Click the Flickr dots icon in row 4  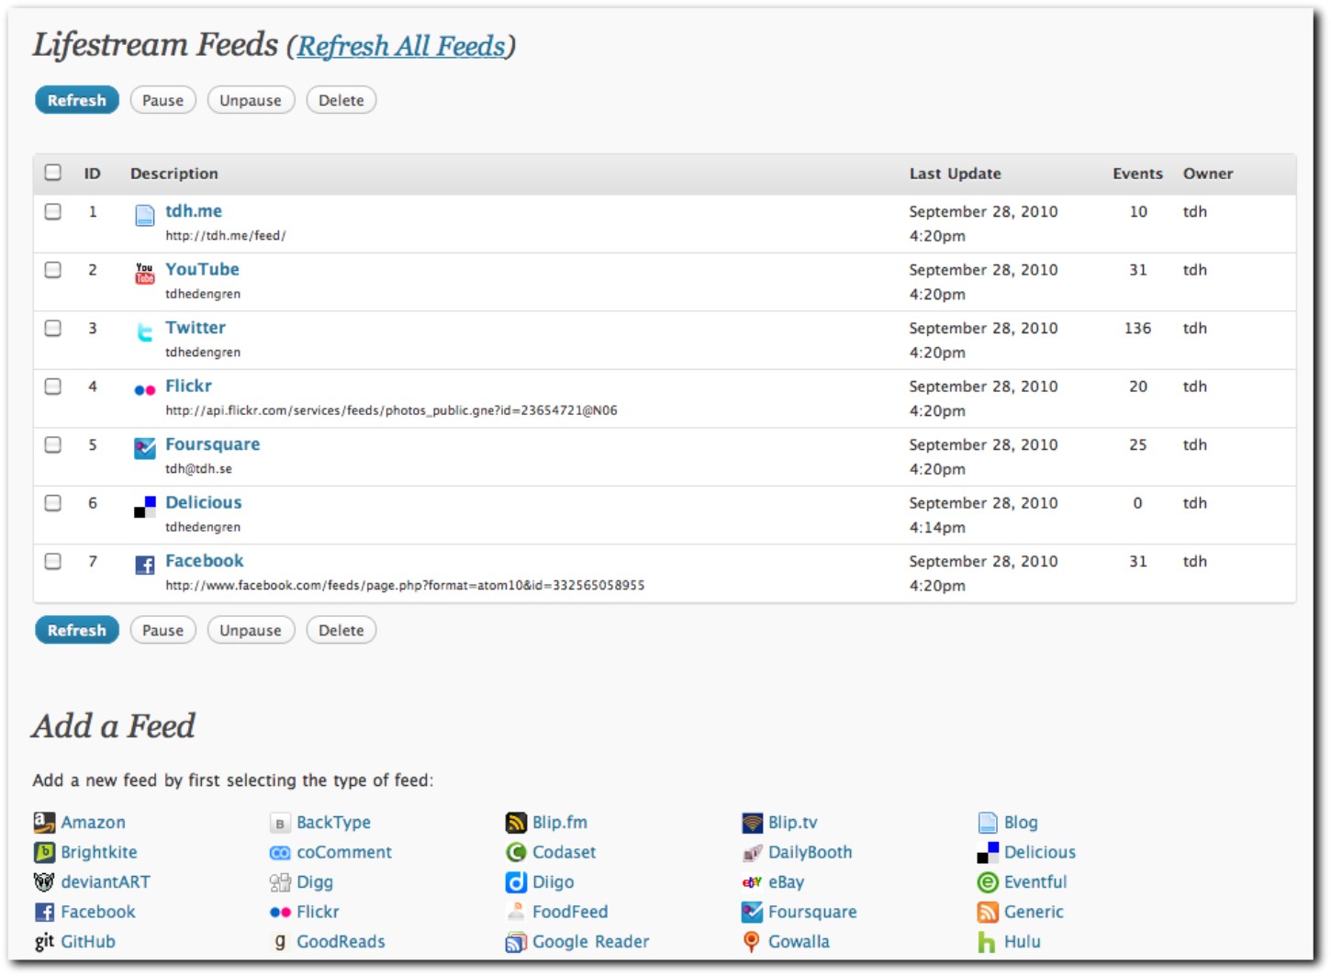[x=145, y=390]
